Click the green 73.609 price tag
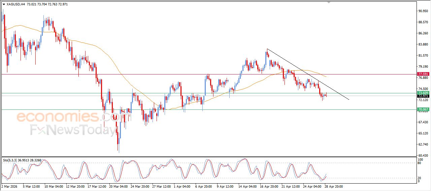The width and height of the screenshot is (431, 191). pyautogui.click(x=423, y=93)
